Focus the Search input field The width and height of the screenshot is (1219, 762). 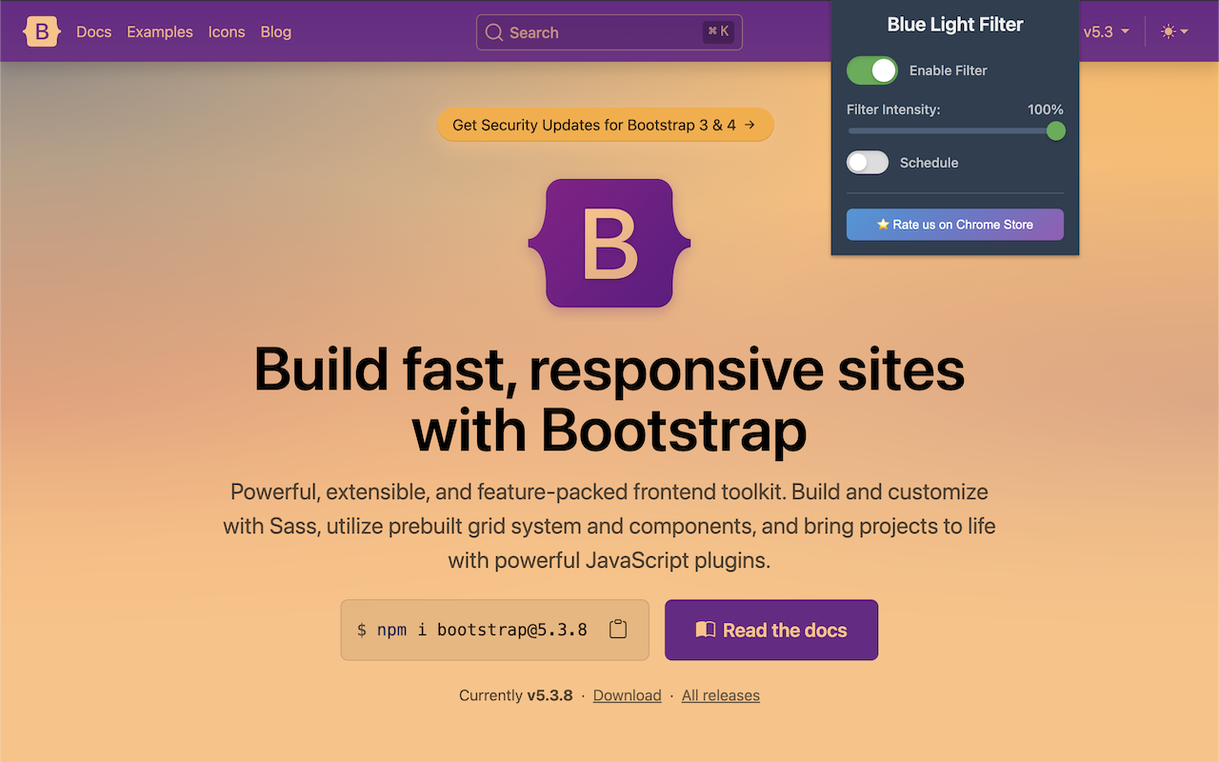click(609, 32)
